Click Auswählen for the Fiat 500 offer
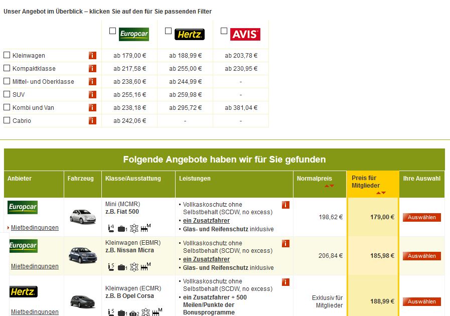The height and width of the screenshot is (316, 450). 422,218
